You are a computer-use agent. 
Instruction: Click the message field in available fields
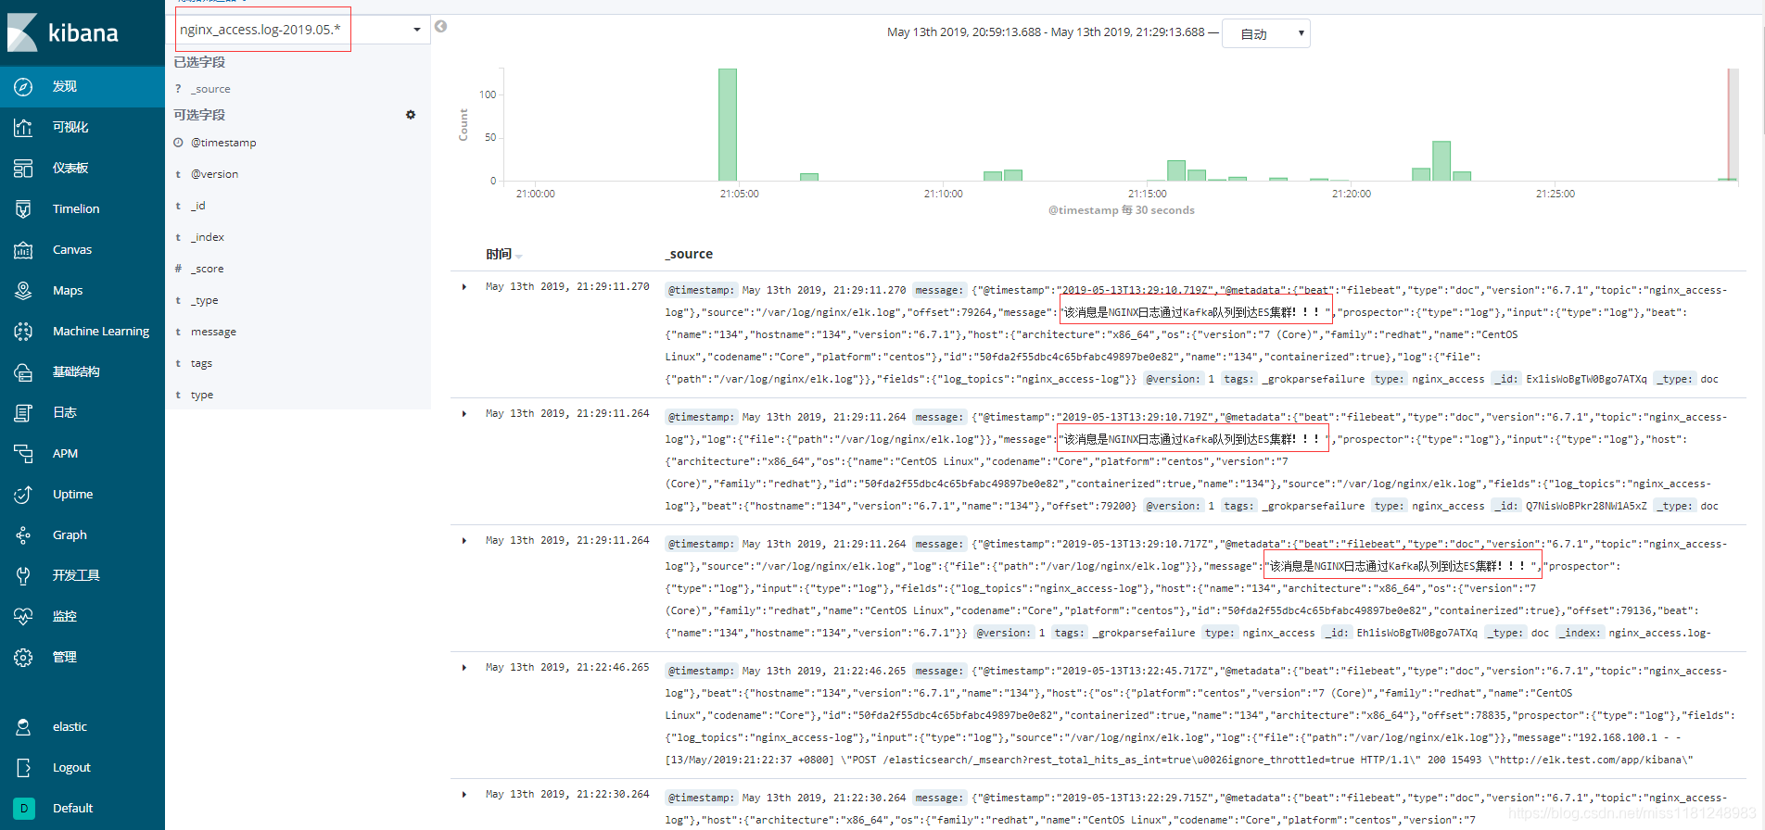pyautogui.click(x=213, y=332)
